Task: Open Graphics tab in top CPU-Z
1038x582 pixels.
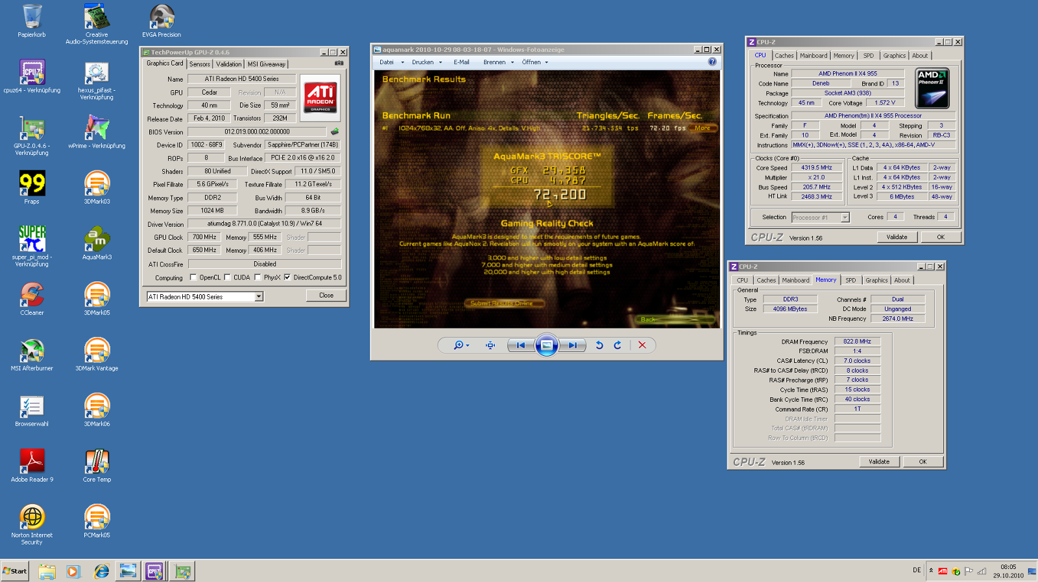Action: [x=894, y=56]
